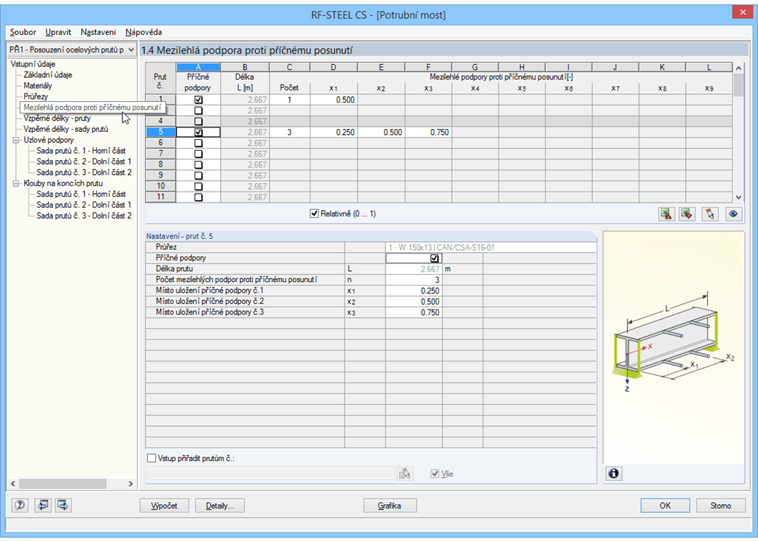Click the Excel export icon button
The image size is (758, 542).
click(x=687, y=214)
